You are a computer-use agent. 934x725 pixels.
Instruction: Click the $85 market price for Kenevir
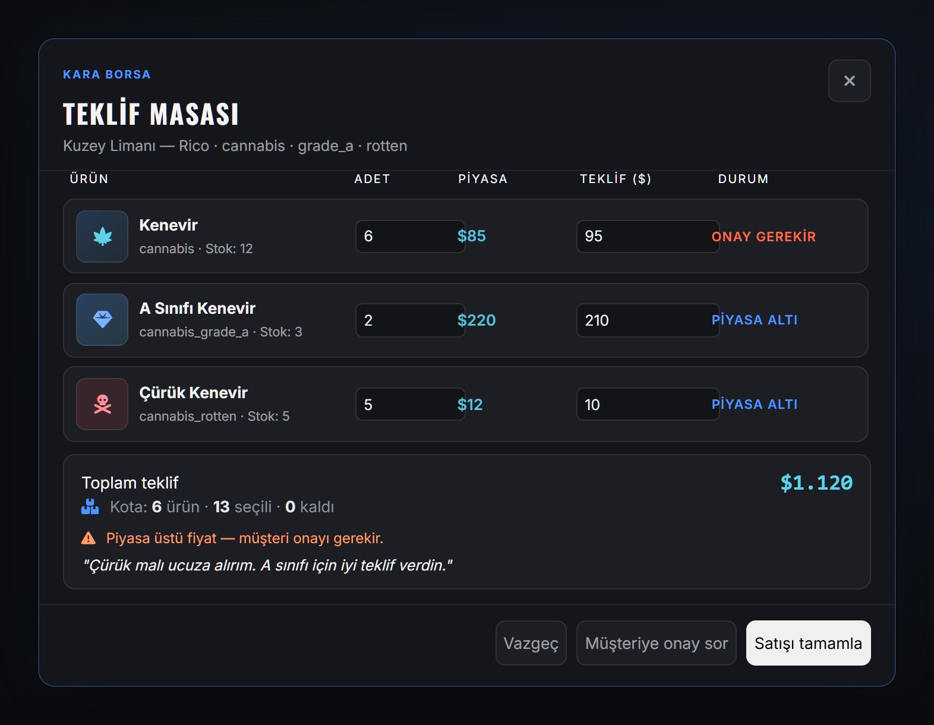click(472, 236)
